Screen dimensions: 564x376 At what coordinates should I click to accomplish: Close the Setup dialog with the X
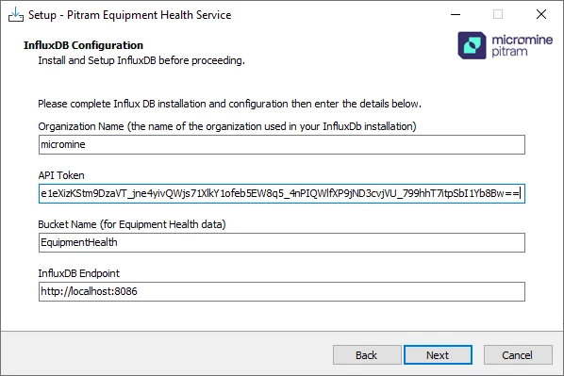541,14
